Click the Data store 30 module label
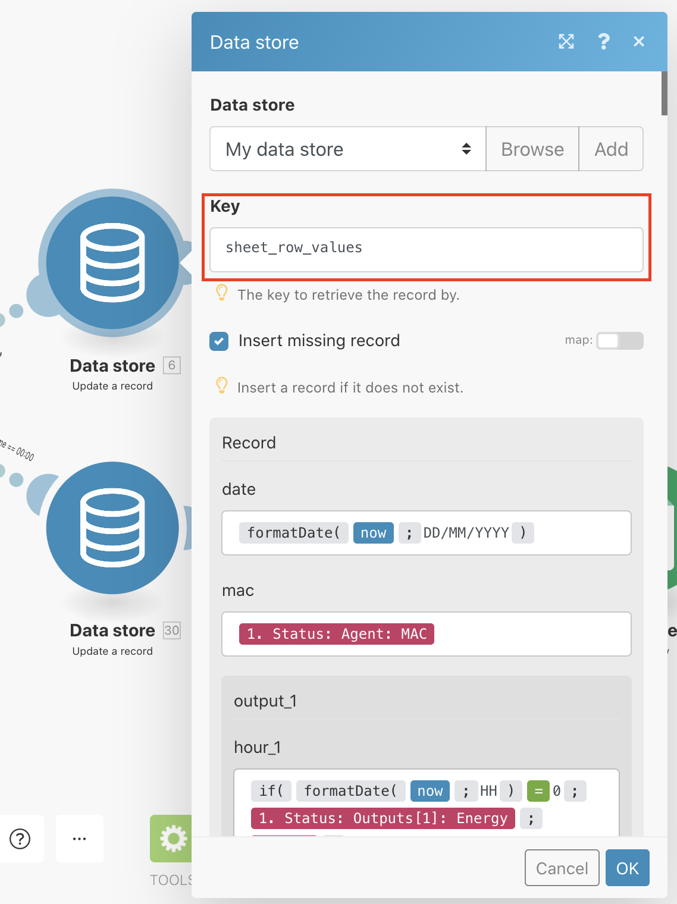The width and height of the screenshot is (677, 904). [112, 630]
